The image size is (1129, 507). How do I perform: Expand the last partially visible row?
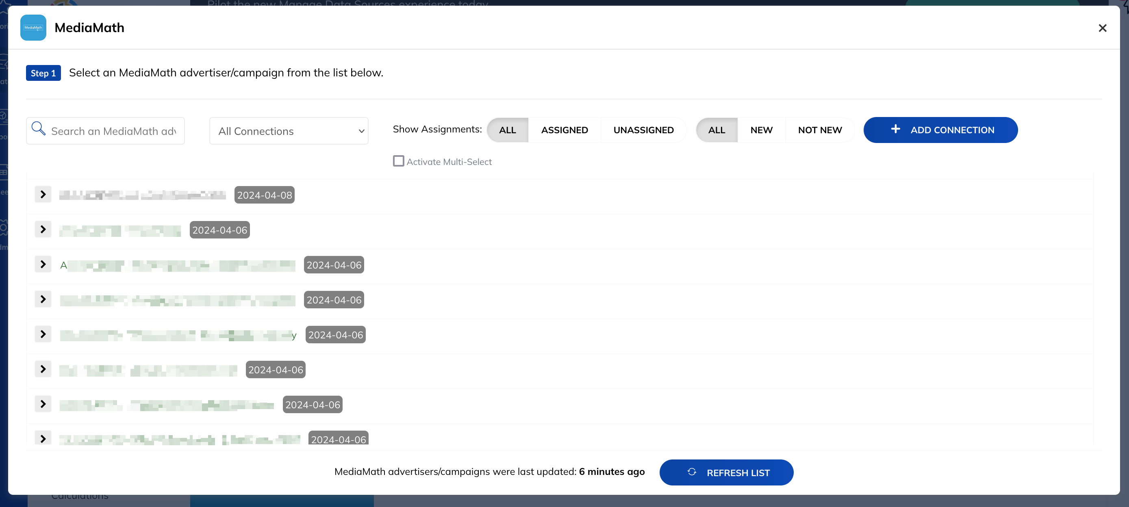tap(43, 438)
